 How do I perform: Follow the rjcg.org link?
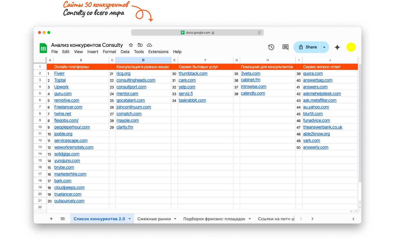coord(123,73)
